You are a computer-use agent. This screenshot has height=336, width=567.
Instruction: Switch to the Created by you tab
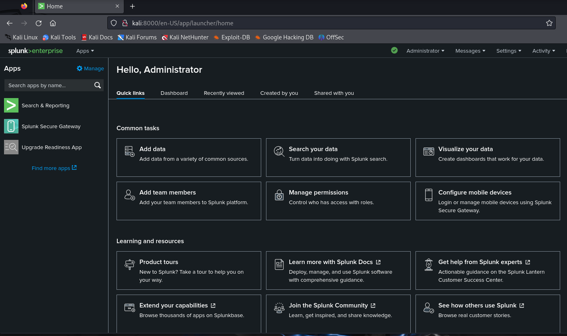tap(279, 93)
